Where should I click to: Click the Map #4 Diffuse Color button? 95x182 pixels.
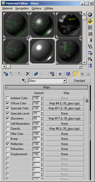click(64, 103)
